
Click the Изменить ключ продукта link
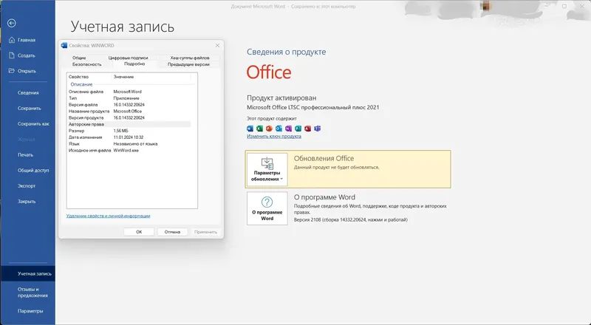(x=274, y=136)
